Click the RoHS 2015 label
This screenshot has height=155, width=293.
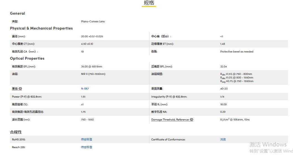coord(19,139)
